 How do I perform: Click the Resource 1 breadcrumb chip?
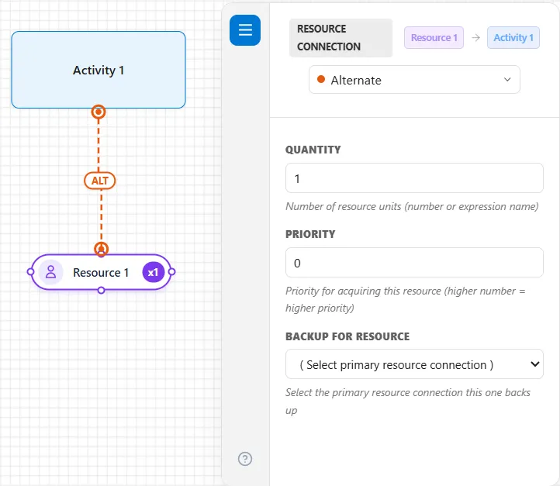434,37
